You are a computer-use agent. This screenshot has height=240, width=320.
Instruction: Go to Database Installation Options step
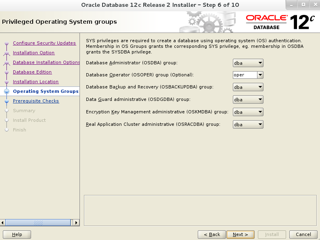pos(46,62)
